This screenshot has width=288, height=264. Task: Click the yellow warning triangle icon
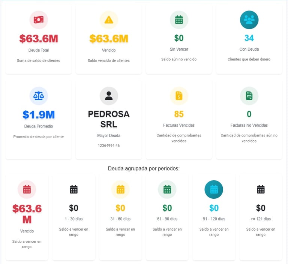(x=109, y=20)
